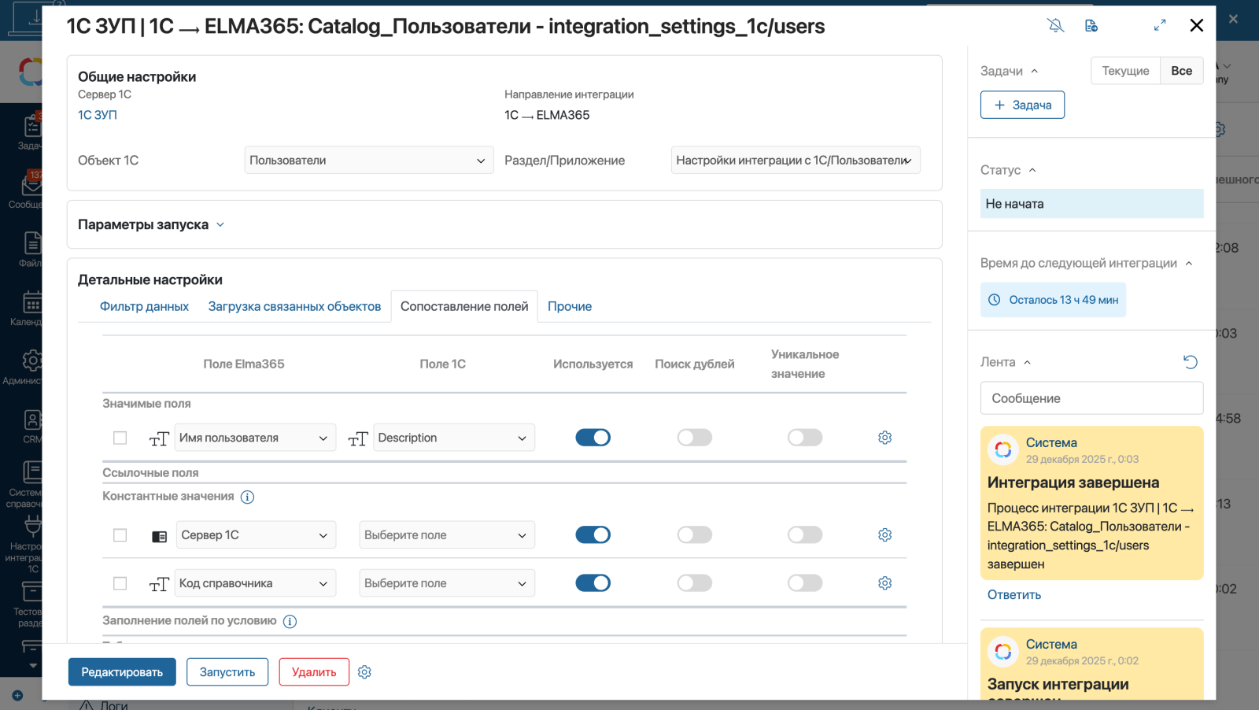Open gear settings for Имя пользователя row

click(884, 438)
